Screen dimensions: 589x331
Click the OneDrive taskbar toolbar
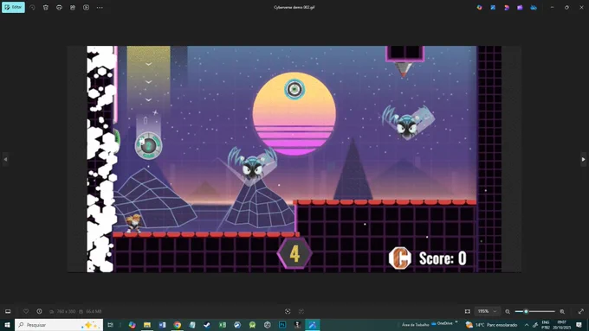pos(442,323)
